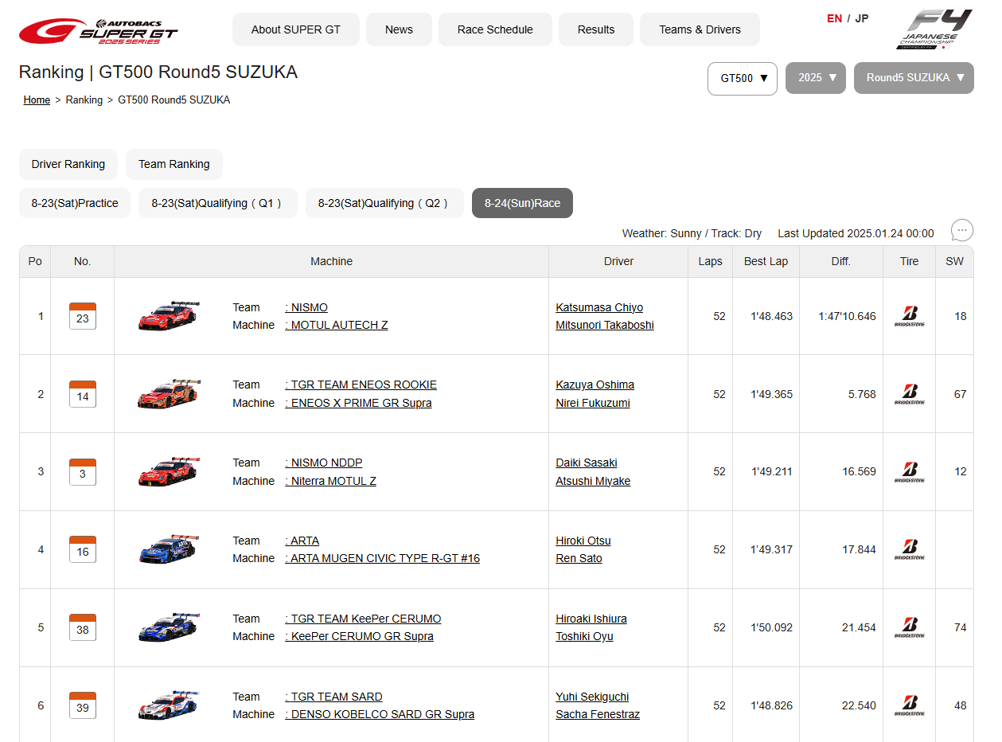Open driver Katsumasa Chiyo's page
The width and height of the screenshot is (1002, 742).
tap(599, 307)
